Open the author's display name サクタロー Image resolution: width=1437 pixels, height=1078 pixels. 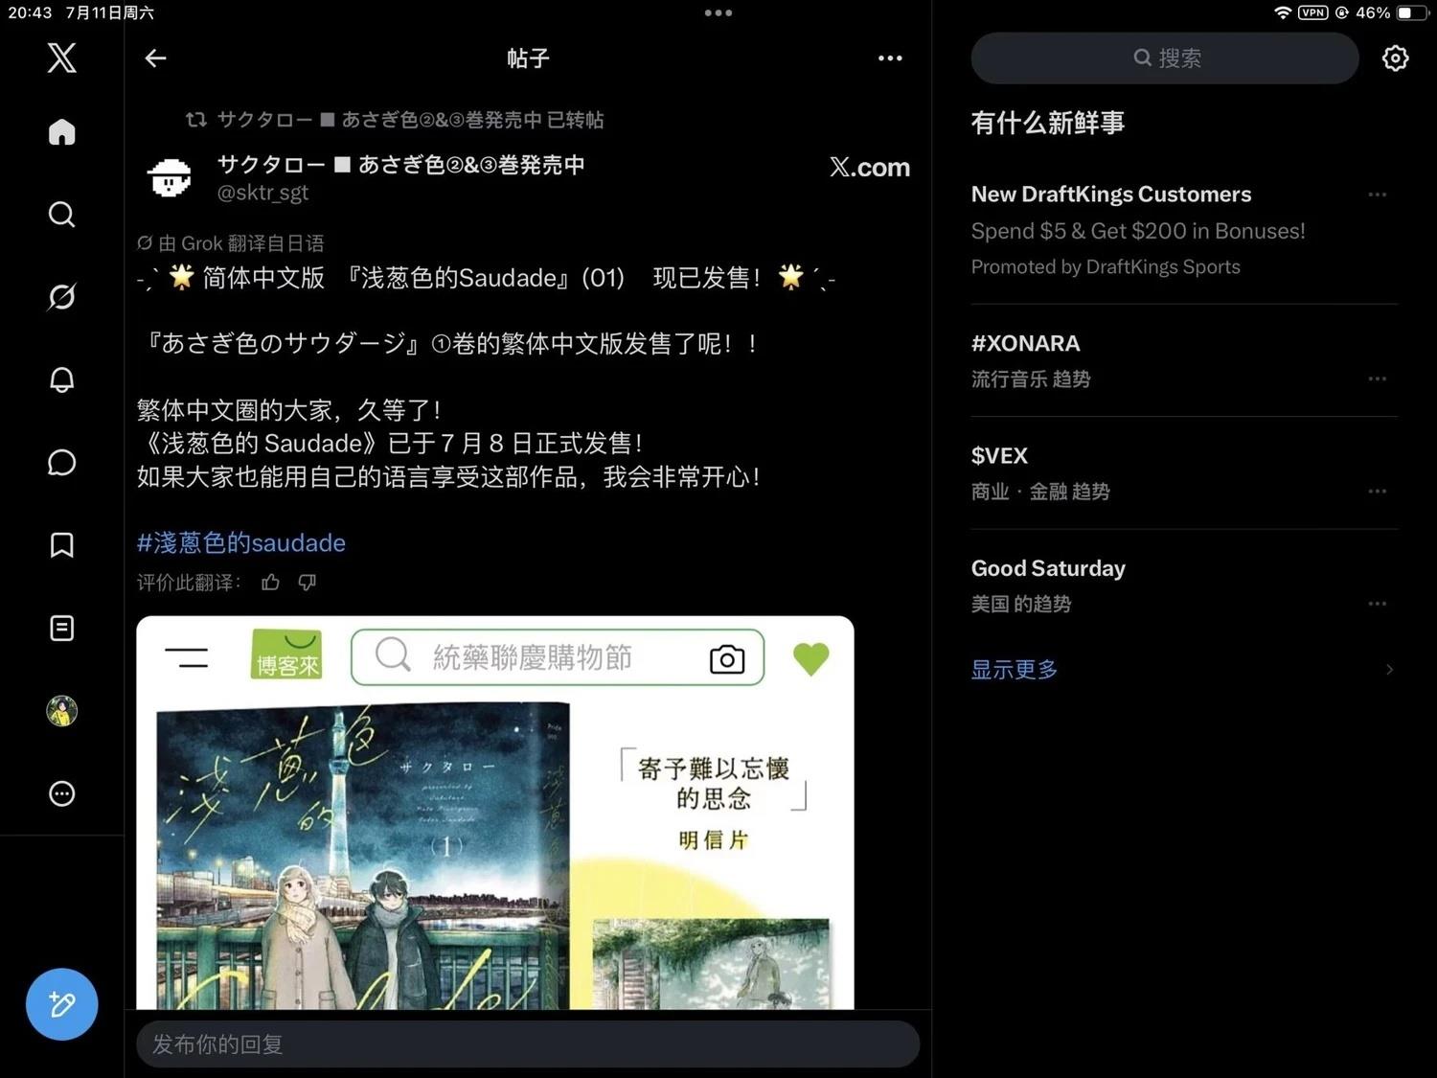pos(401,165)
